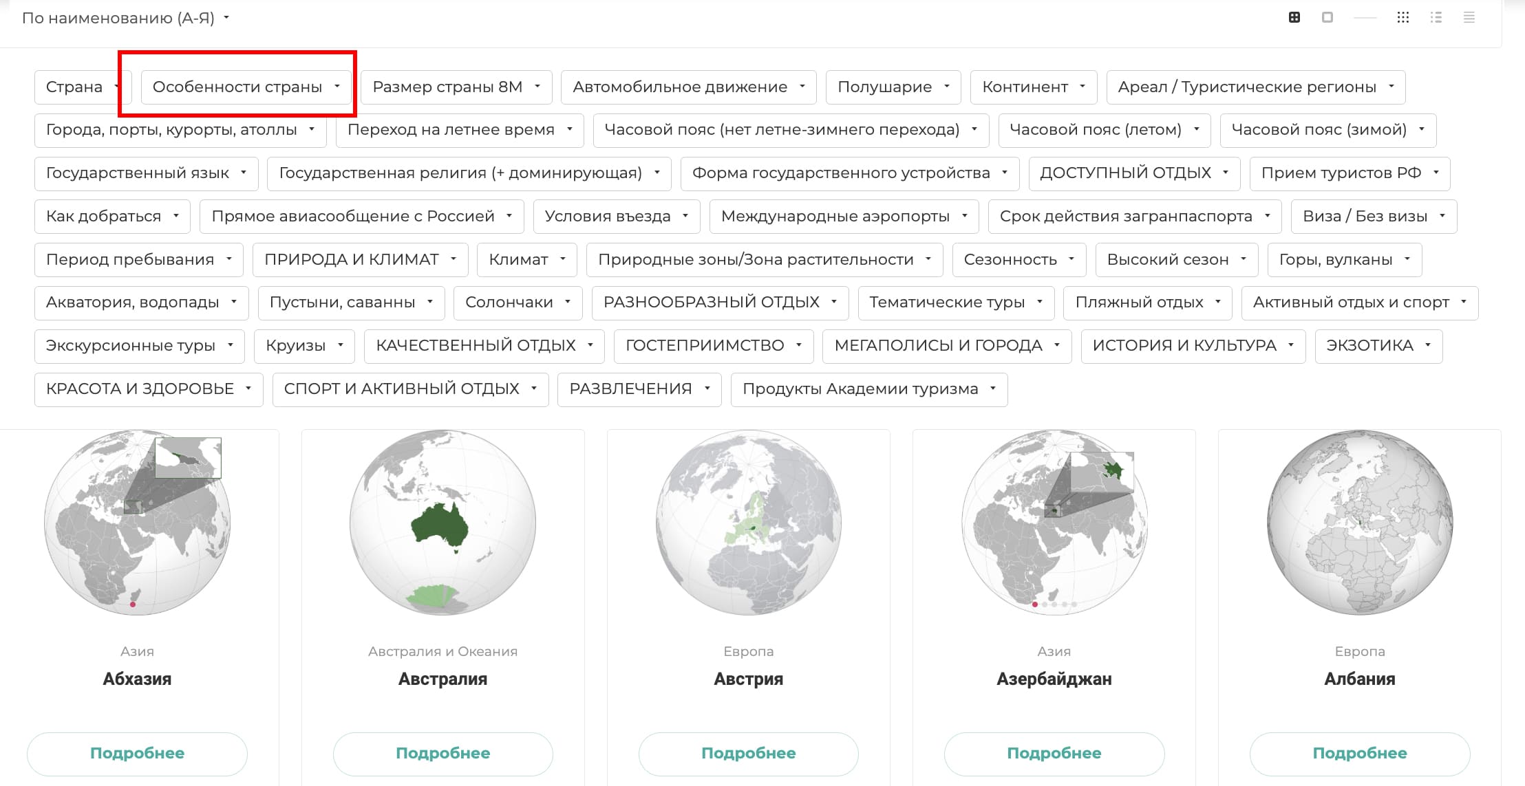Select the dense dotted grid view icon
Image resolution: width=1525 pixels, height=786 pixels.
point(1403,18)
